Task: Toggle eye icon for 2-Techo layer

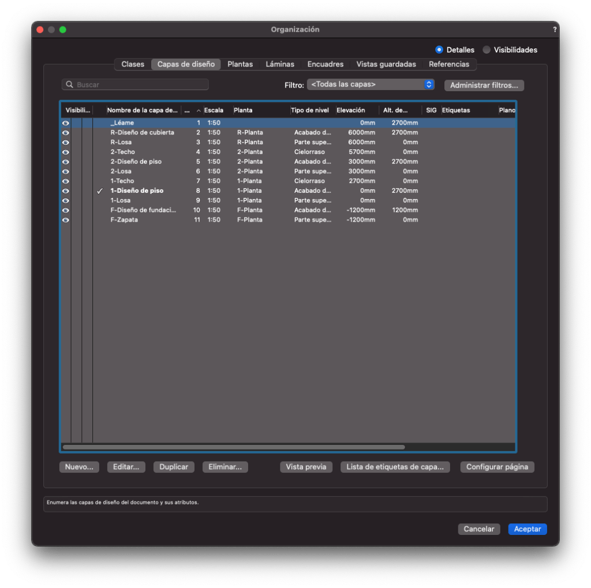Action: click(x=66, y=152)
